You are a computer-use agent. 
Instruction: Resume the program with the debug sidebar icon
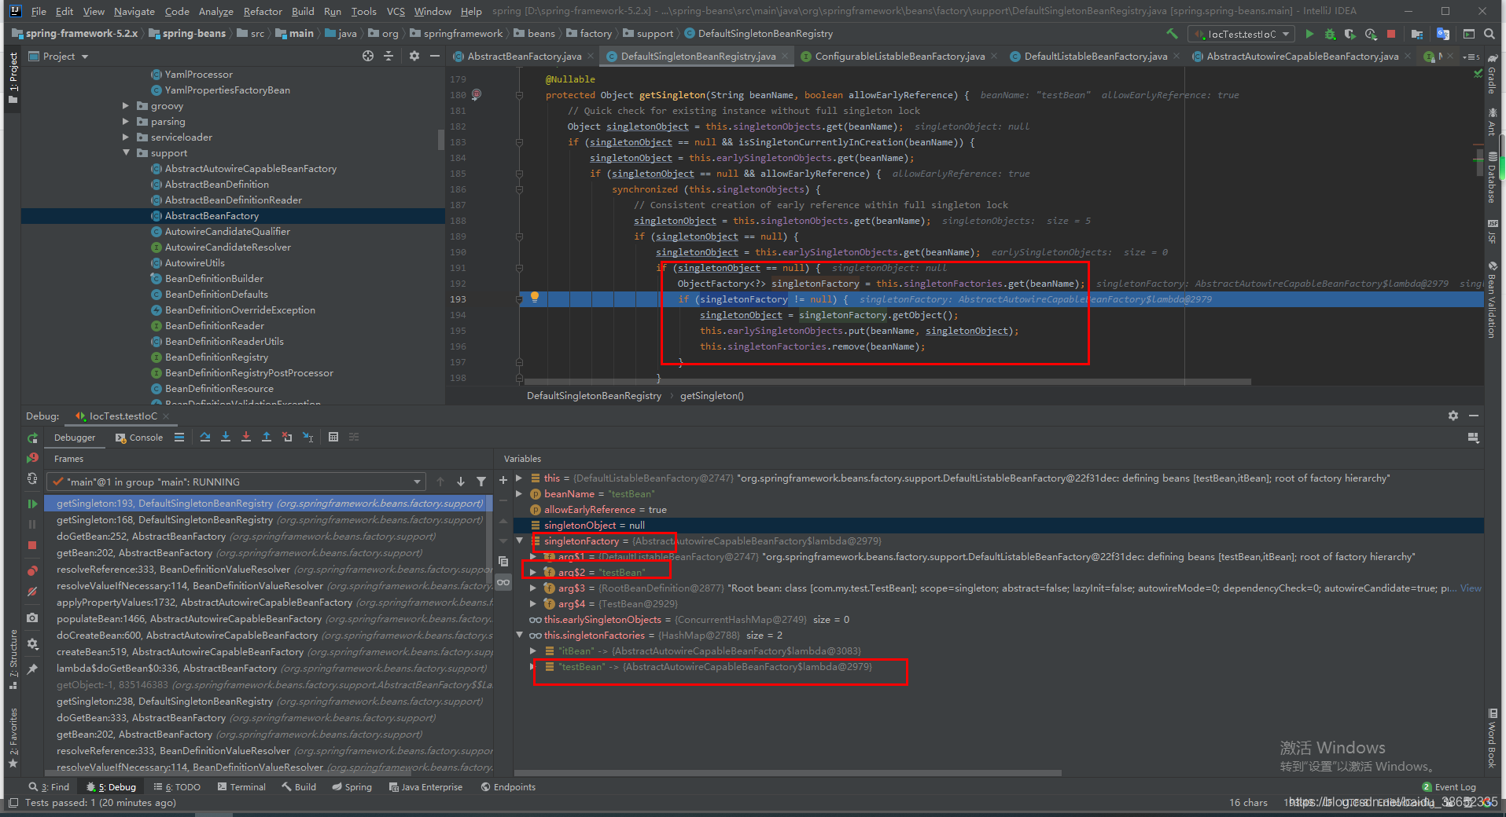coord(32,504)
